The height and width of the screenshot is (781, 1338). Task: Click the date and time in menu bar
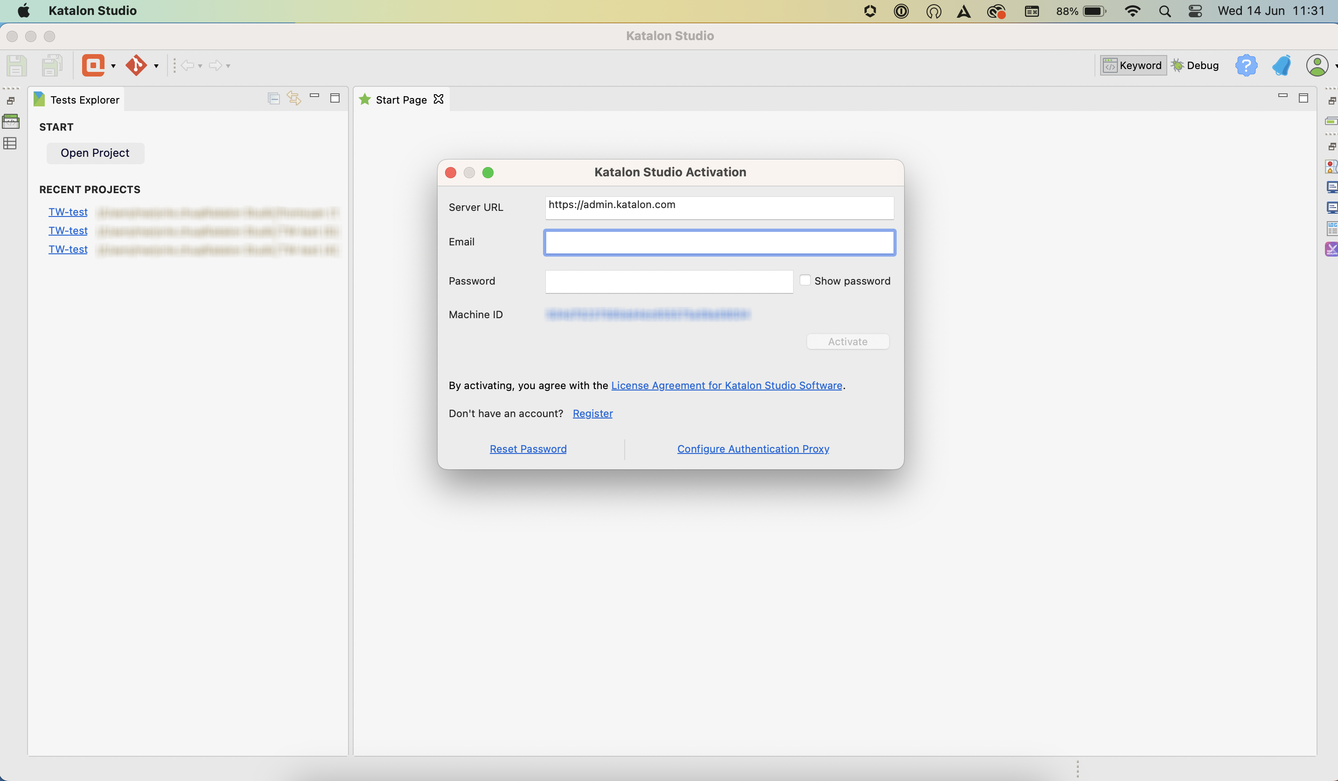point(1271,11)
